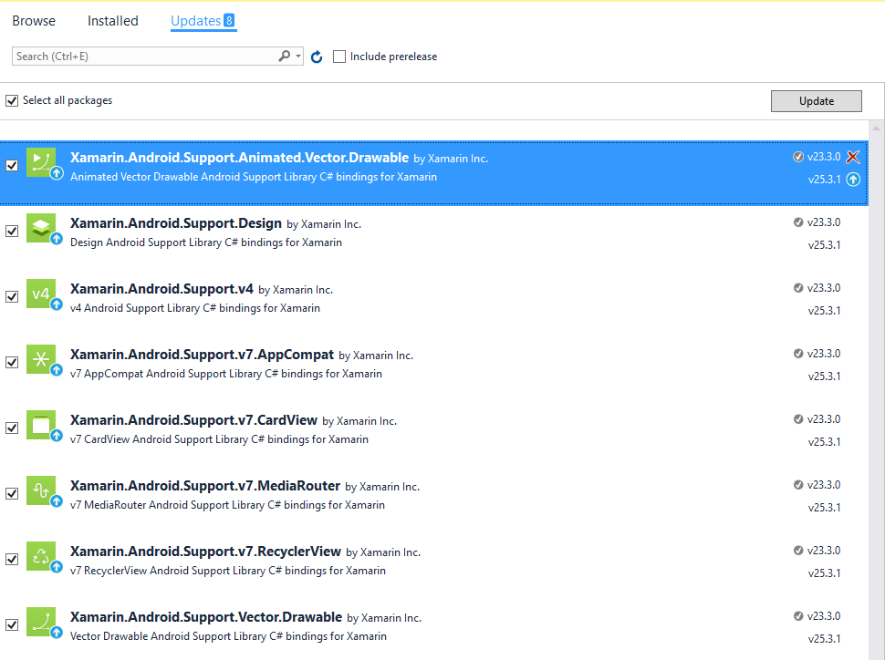Uncheck Select all packages checkbox

(12, 100)
